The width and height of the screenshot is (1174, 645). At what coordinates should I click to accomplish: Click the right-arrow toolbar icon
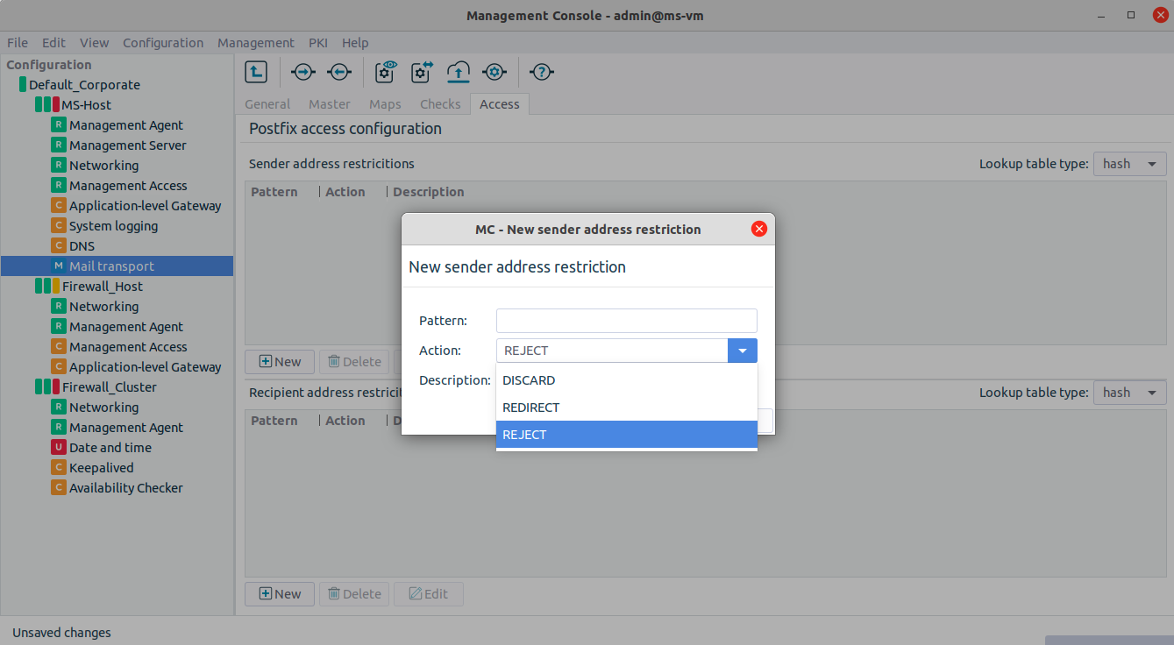pyautogui.click(x=302, y=72)
